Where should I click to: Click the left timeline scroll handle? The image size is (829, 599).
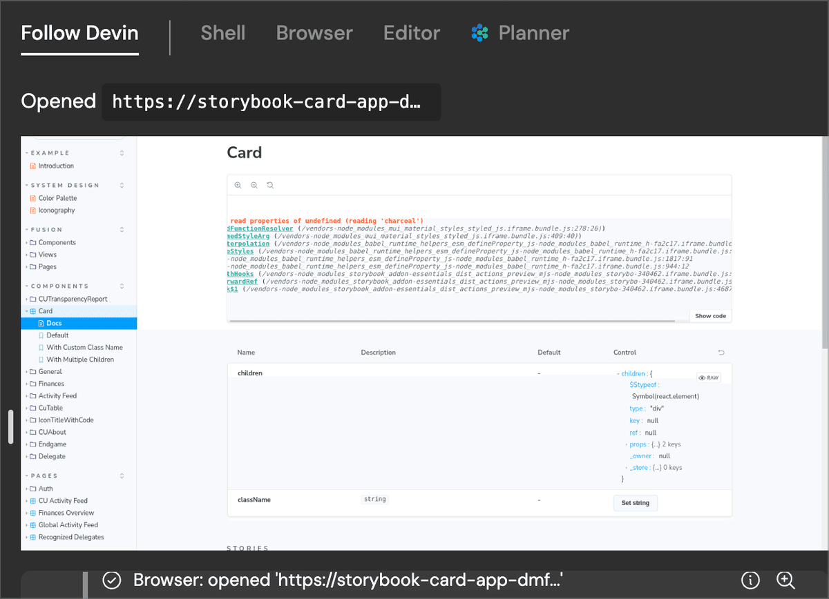(x=10, y=427)
